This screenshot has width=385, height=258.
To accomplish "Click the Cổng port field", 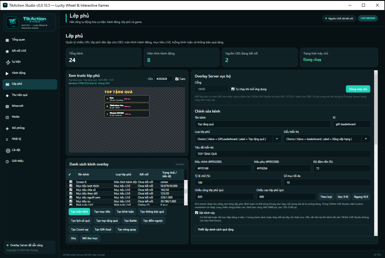I will tap(212, 89).
